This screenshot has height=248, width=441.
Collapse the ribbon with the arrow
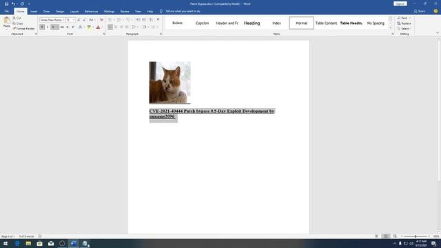click(x=438, y=33)
